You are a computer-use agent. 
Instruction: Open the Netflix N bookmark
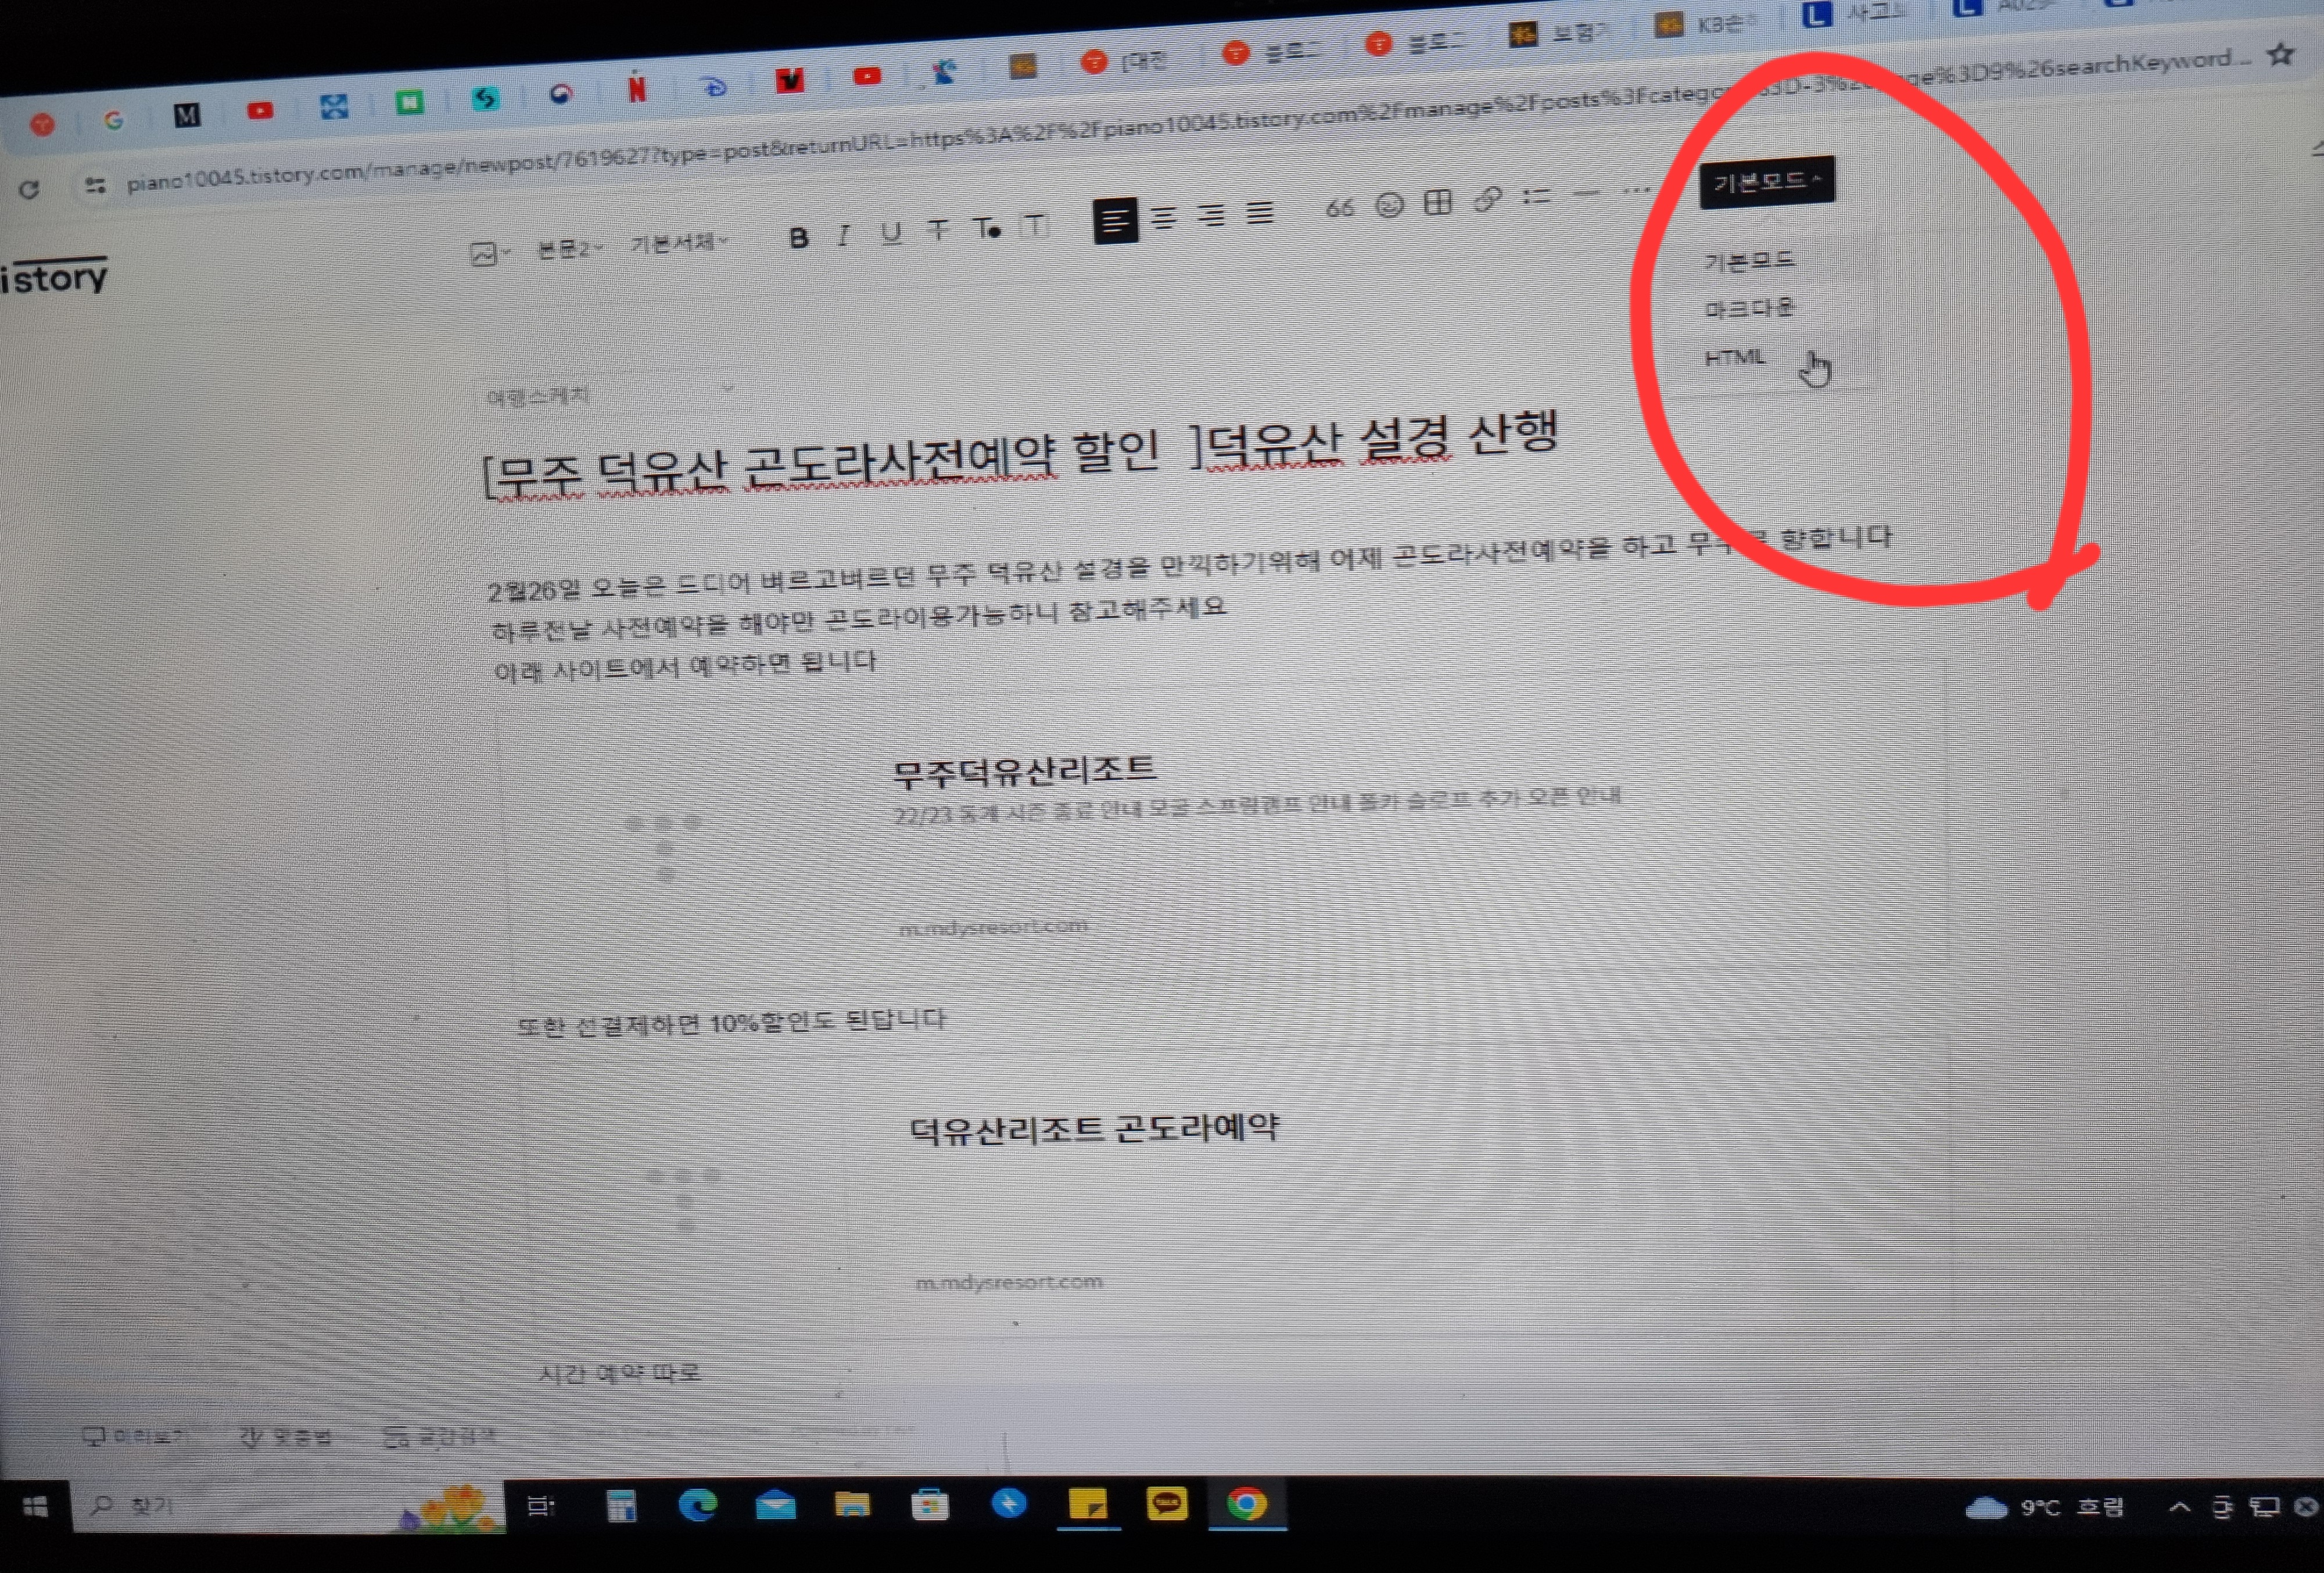636,90
